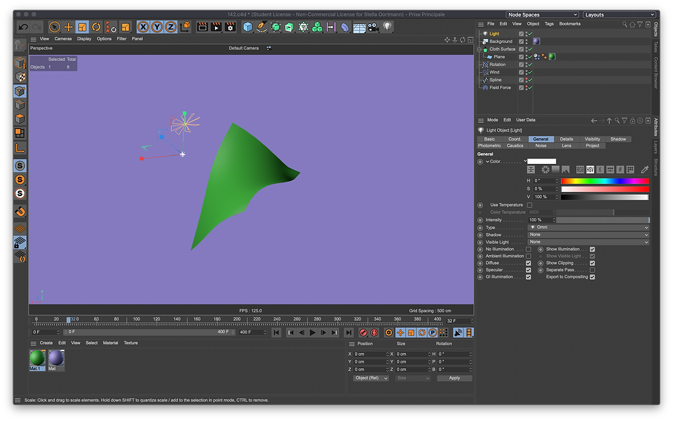
Task: Click the Apply button
Action: pyautogui.click(x=454, y=378)
